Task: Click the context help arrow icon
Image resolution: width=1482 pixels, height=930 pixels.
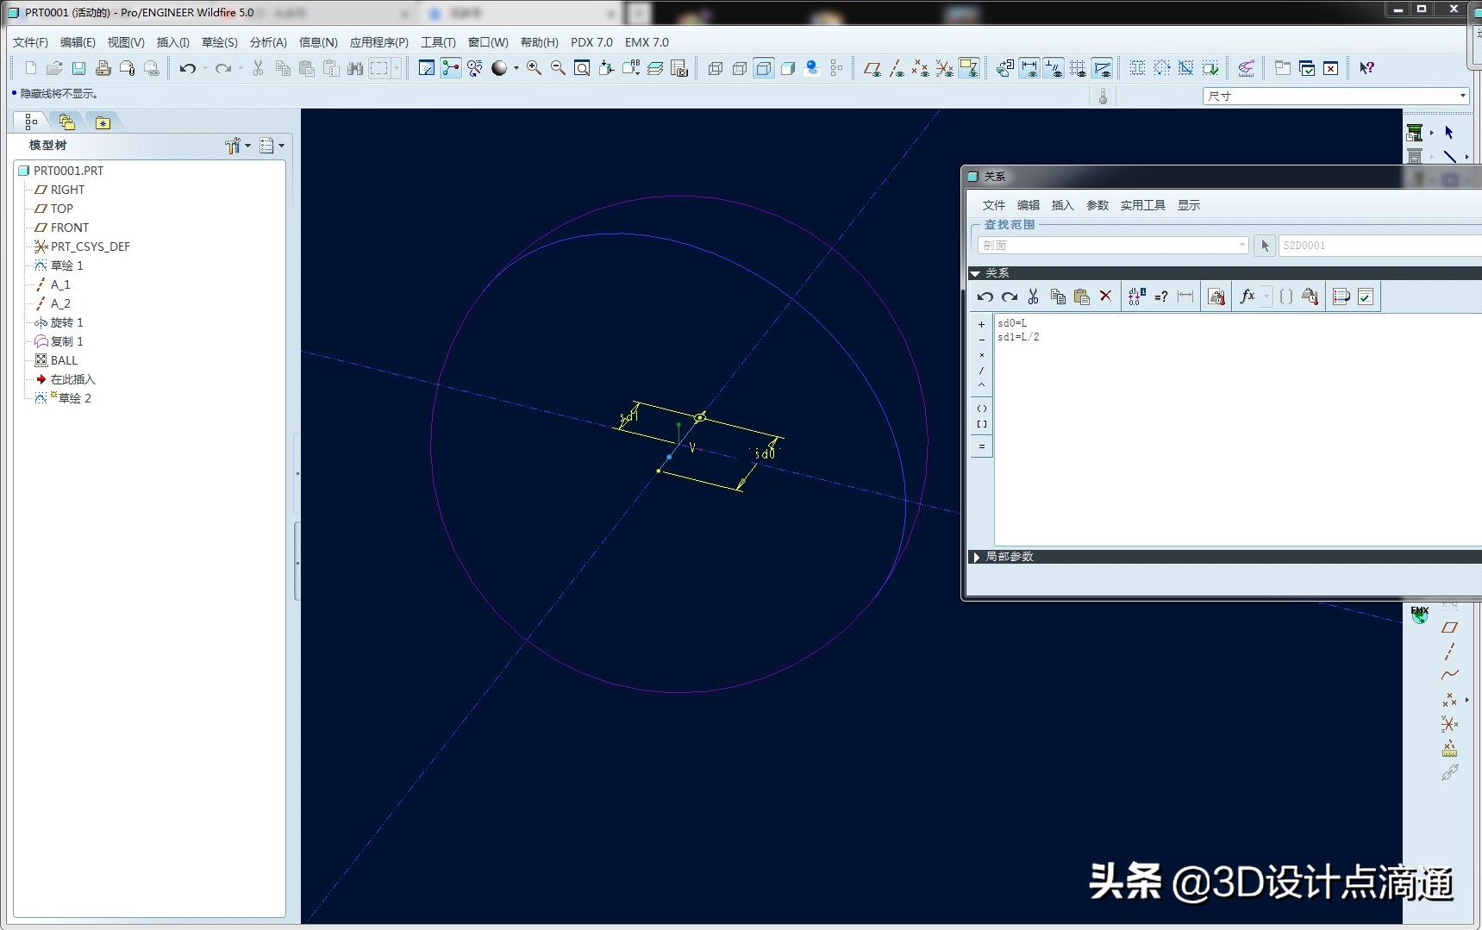Action: coord(1366,68)
